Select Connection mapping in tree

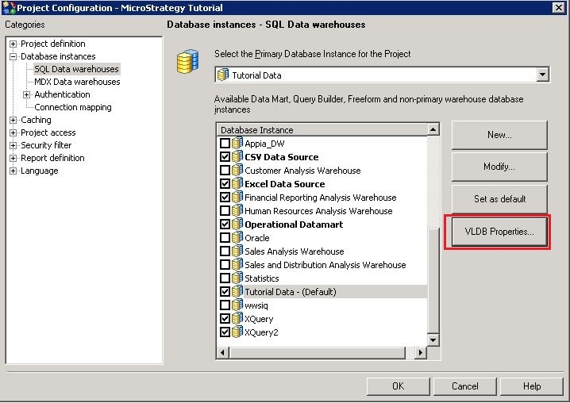pos(73,107)
